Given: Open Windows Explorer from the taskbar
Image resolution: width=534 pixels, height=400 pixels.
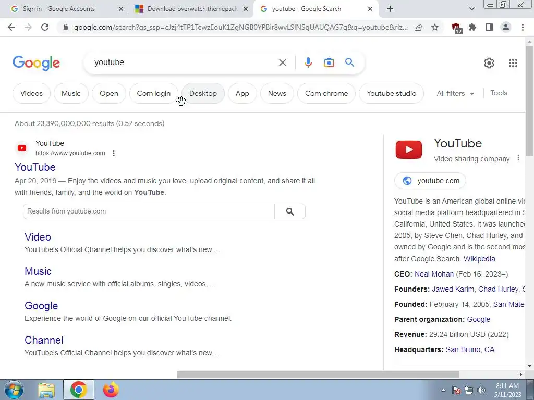Looking at the screenshot, I should [46, 390].
